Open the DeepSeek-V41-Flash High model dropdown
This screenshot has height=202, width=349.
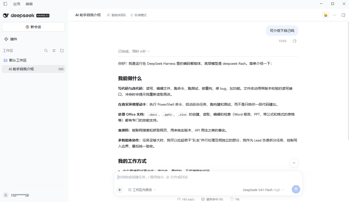coord(263,190)
